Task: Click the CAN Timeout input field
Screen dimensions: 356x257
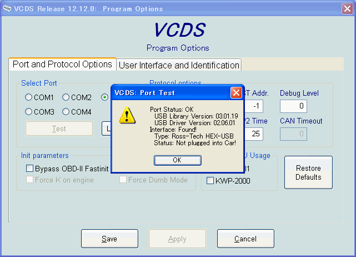Action: (293, 134)
